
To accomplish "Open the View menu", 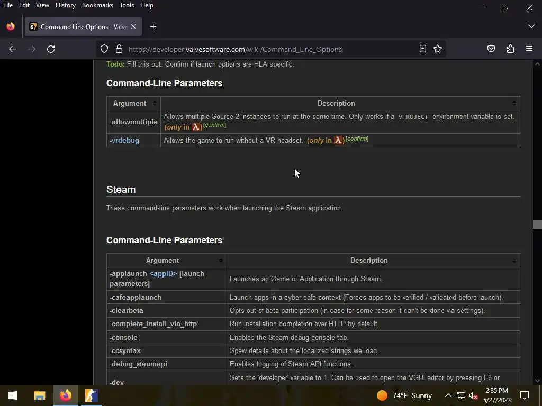I will 42,5.
